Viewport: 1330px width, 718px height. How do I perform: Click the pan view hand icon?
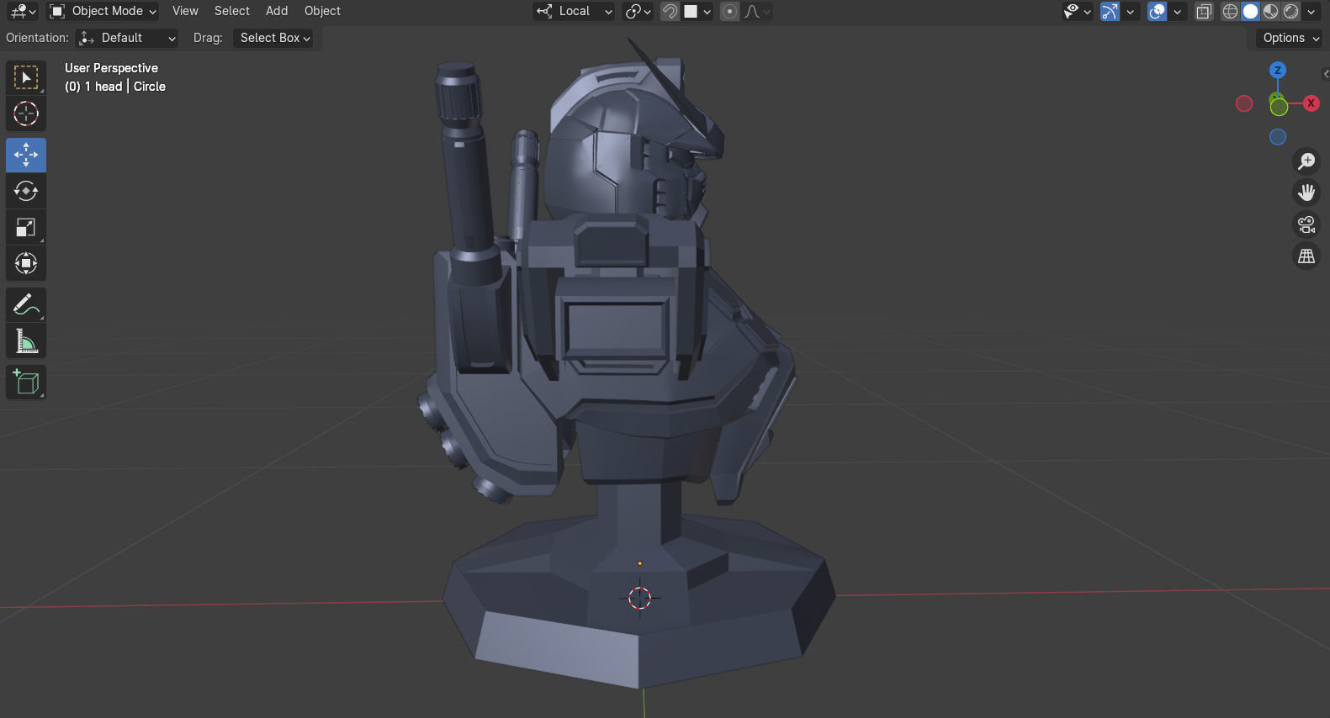click(x=1306, y=193)
